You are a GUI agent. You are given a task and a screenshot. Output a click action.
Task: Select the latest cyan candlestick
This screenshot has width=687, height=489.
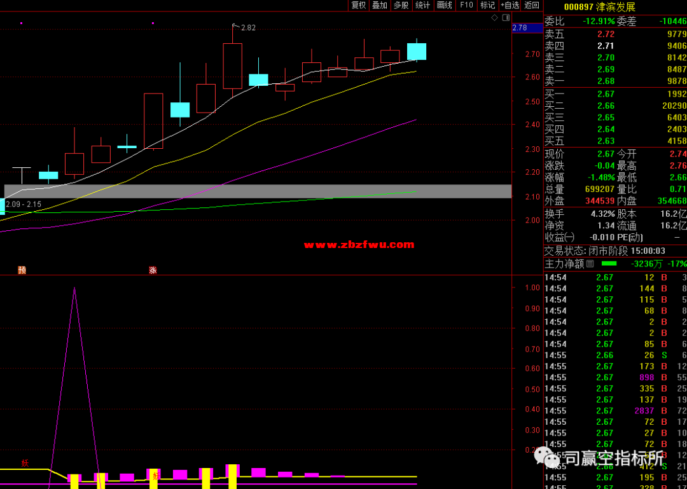[x=417, y=52]
